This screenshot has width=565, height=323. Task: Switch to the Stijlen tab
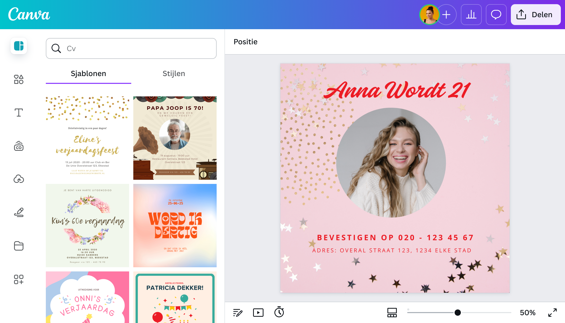[174, 74]
